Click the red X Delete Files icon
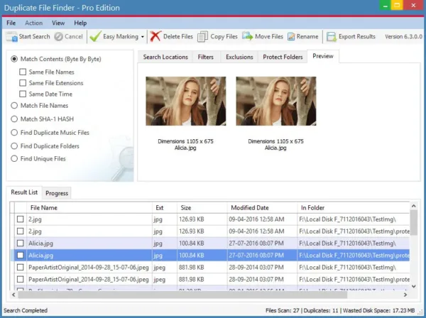Screen dimensions: 426x318 pyautogui.click(x=155, y=36)
